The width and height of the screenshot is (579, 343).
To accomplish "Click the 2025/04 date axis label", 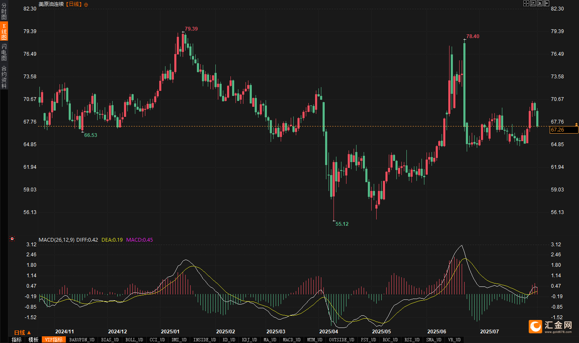I will (329, 331).
